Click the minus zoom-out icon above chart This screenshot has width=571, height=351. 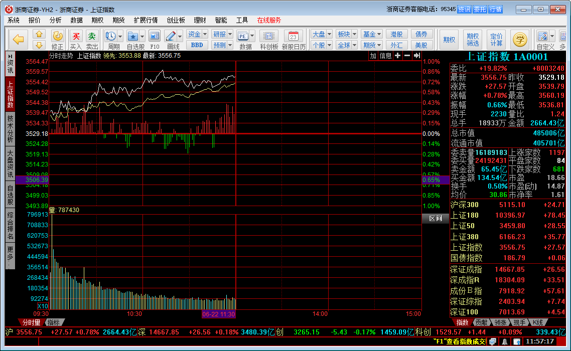pyautogui.click(x=407, y=56)
